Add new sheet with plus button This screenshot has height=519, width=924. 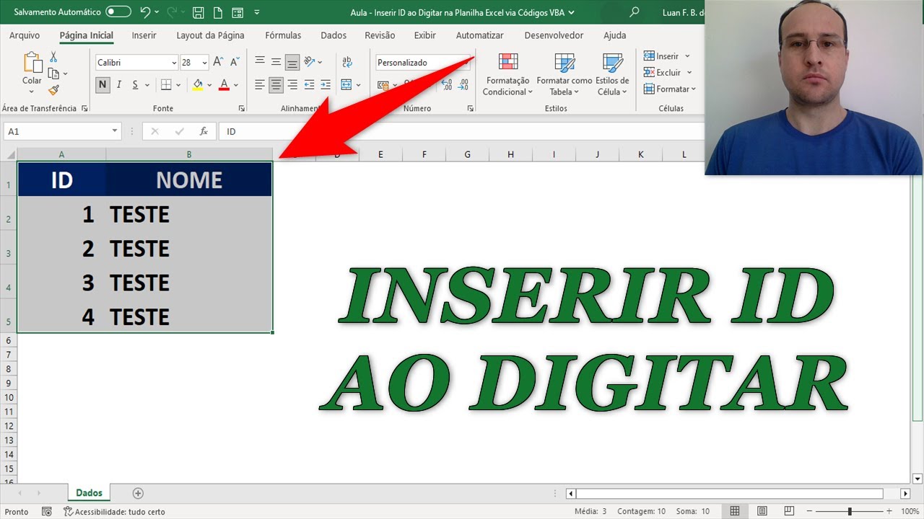(x=138, y=493)
